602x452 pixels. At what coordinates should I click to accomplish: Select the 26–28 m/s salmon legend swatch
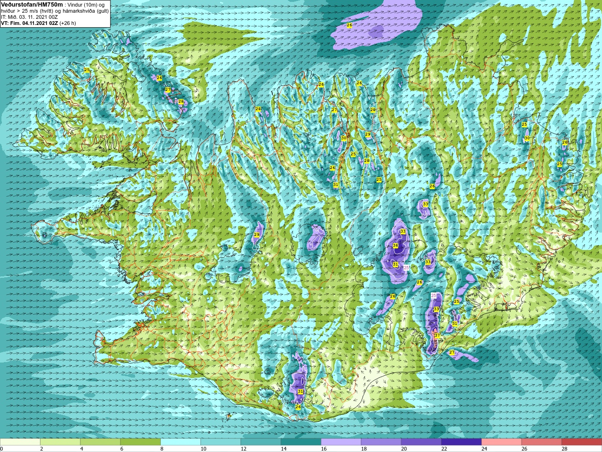542,442
